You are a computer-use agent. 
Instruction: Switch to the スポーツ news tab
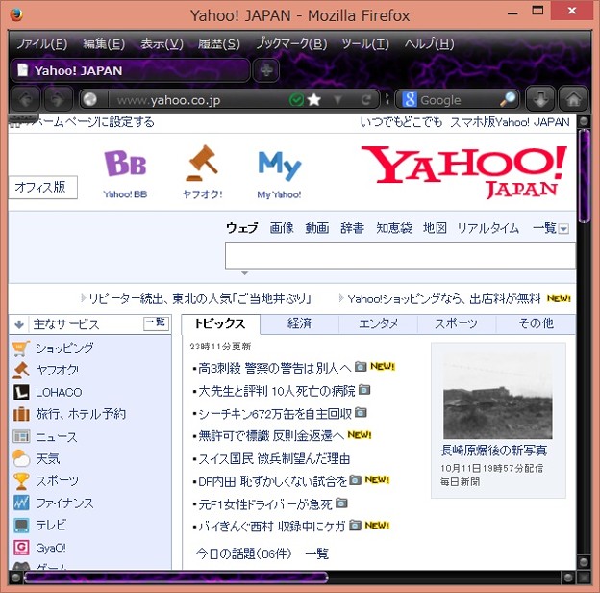click(x=457, y=323)
